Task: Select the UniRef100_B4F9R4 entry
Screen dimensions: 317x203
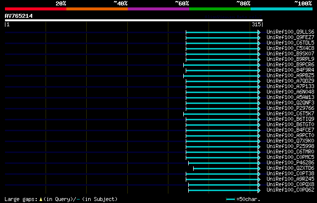Action: click(x=290, y=70)
